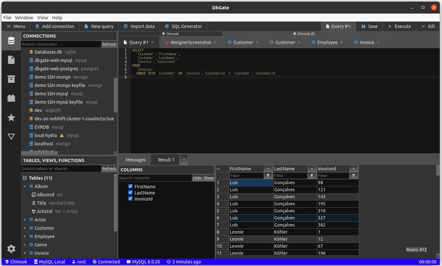This screenshot has height=266, width=442.
Task: Expand the Artist table node
Action: point(25,220)
